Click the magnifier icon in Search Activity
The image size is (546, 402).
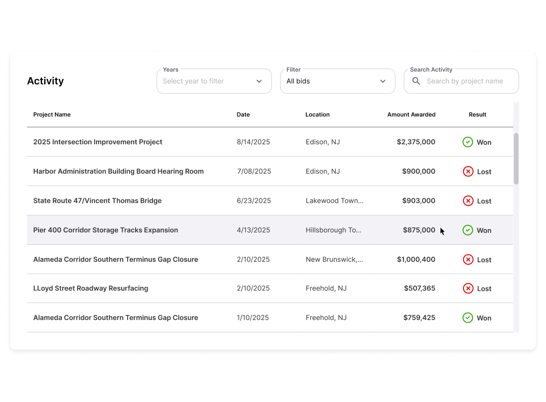coord(416,81)
